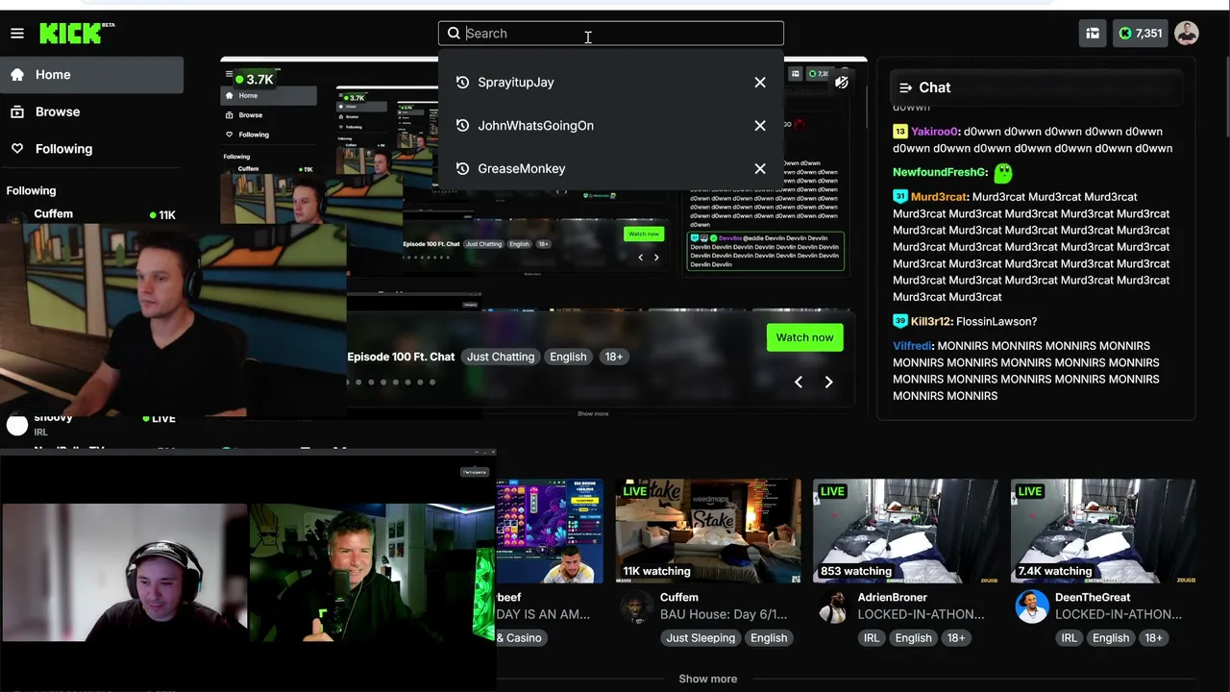Open Cuffem in the Following list
Viewport: 1230px width, 692px height.
pyautogui.click(x=54, y=214)
